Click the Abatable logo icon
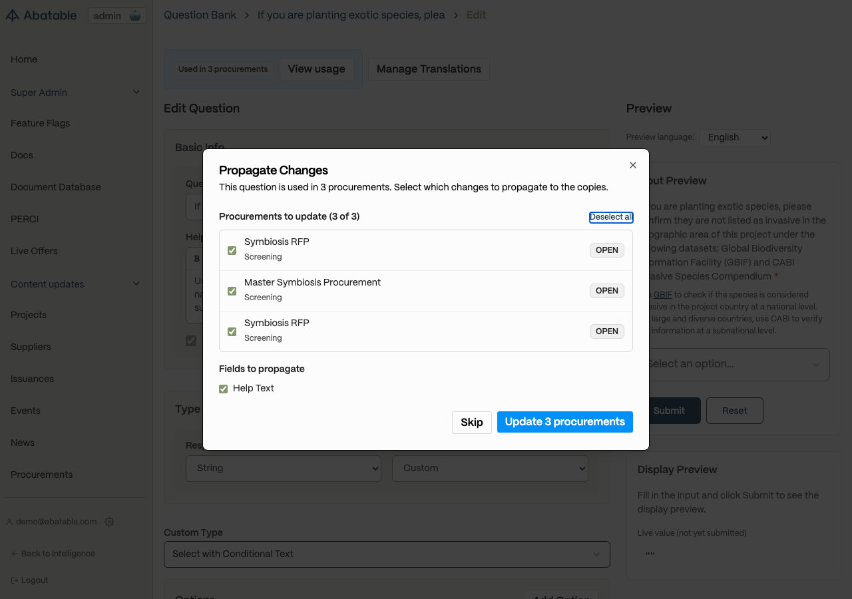The height and width of the screenshot is (599, 852). pyautogui.click(x=13, y=16)
